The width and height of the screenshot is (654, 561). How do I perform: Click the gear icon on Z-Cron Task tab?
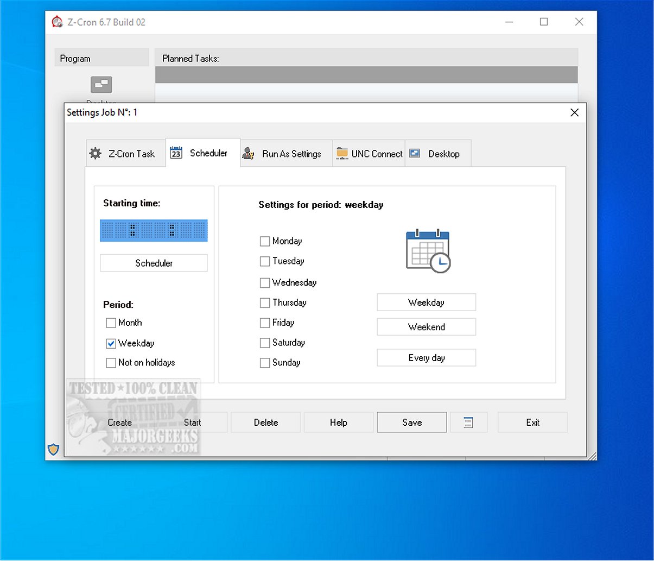[95, 154]
